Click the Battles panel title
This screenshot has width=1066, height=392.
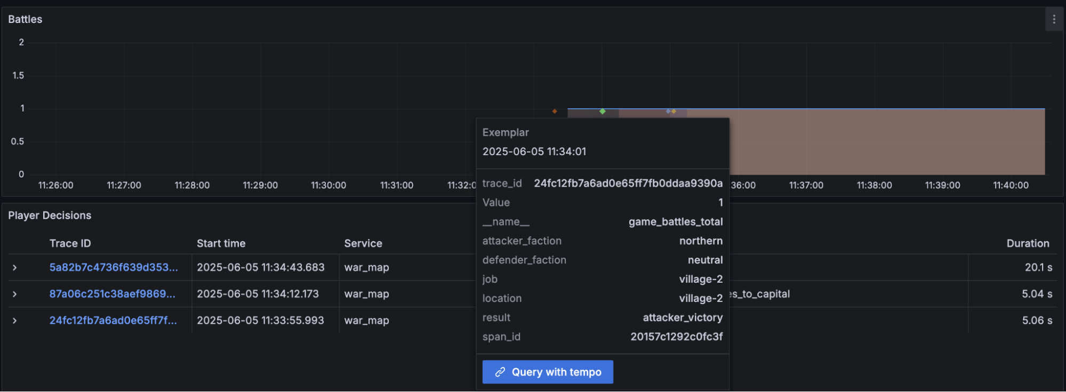(x=25, y=19)
